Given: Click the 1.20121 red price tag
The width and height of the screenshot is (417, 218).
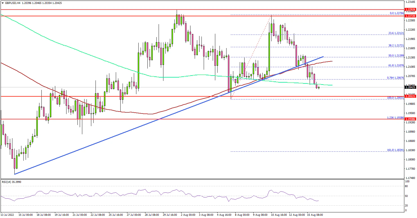Looking at the screenshot, I should pyautogui.click(x=411, y=96).
